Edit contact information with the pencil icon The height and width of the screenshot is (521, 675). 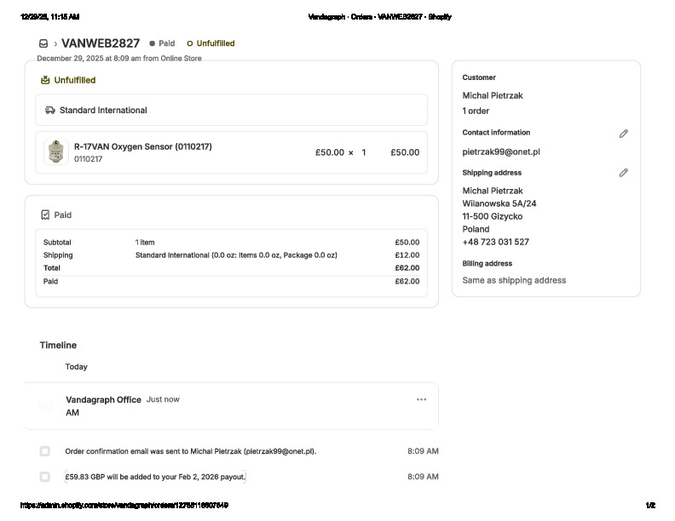point(623,134)
